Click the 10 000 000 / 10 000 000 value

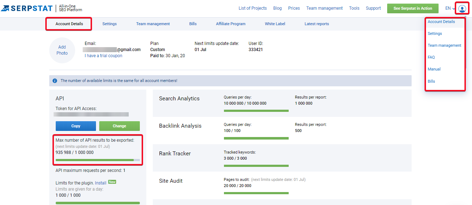[x=245, y=103]
